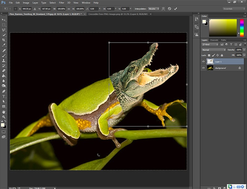Switch to warp mode icon
Screen dimensions: 247x189
click(x=163, y=9)
